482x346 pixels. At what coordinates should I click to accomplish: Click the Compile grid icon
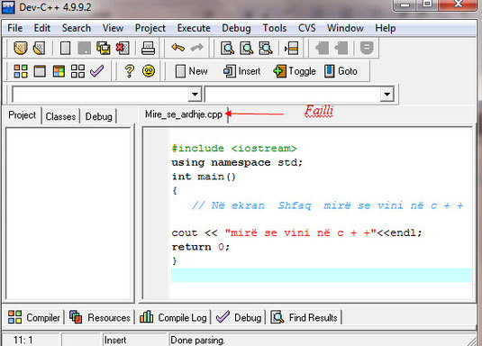(x=21, y=71)
